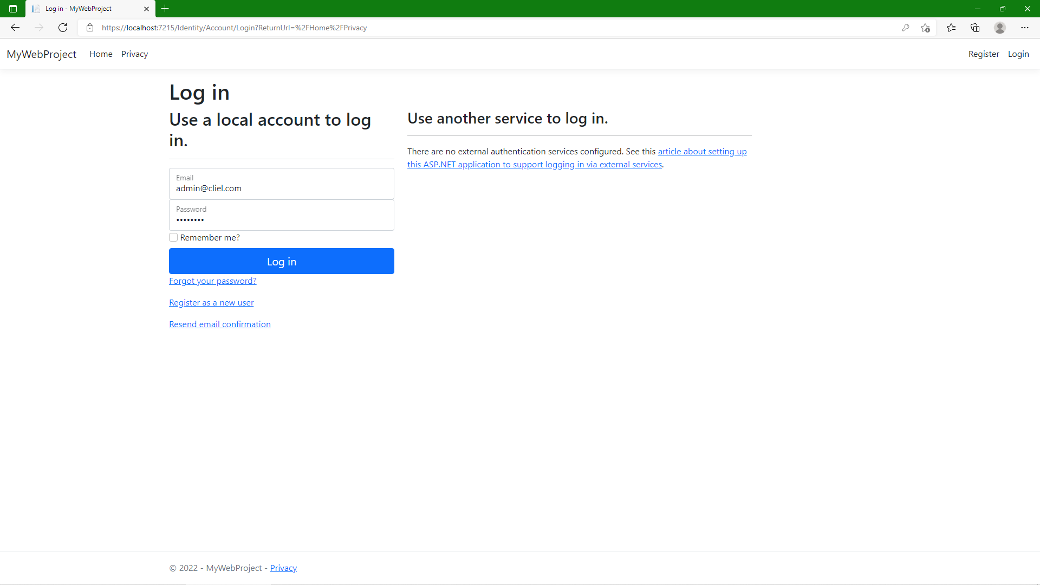The width and height of the screenshot is (1040, 585).
Task: Click Resend email confirmation link
Action: [219, 324]
